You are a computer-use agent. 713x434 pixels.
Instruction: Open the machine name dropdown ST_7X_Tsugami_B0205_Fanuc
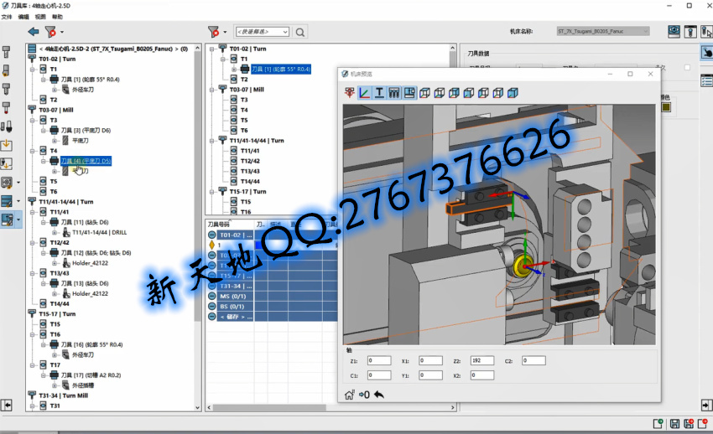click(x=602, y=32)
